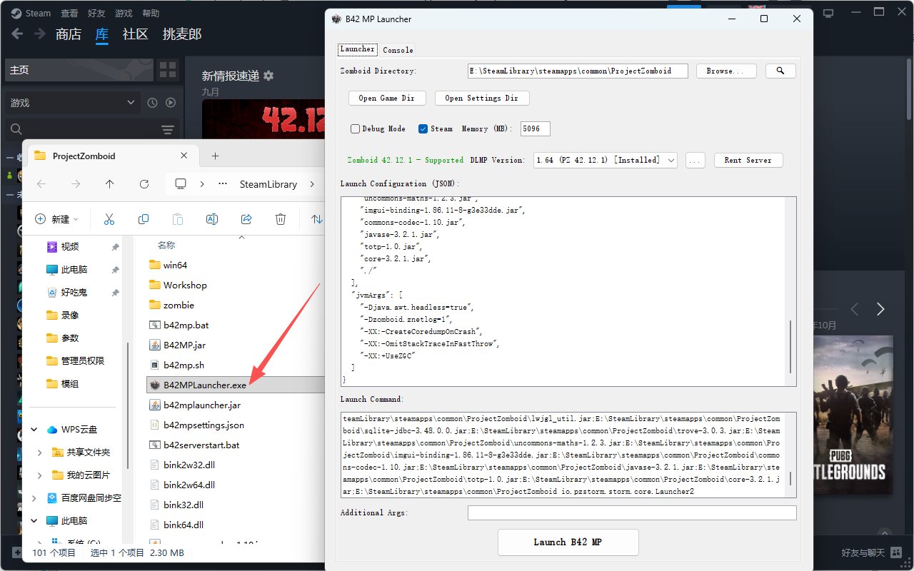Switch to the Console tab

click(x=398, y=50)
